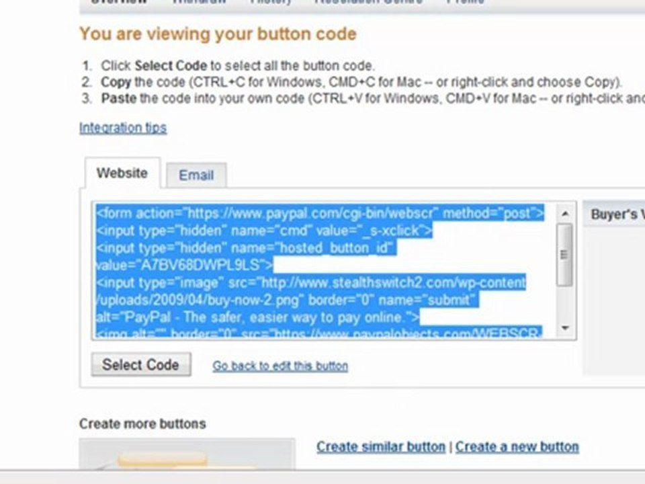Click step 3 Paste the code instruction

pyautogui.click(x=373, y=99)
